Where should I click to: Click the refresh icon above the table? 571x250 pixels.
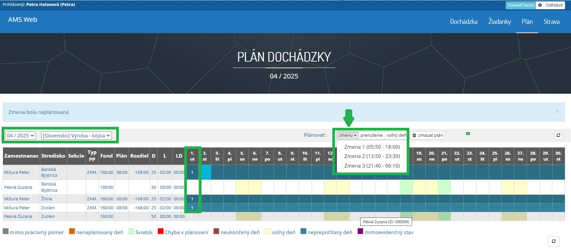(558, 135)
